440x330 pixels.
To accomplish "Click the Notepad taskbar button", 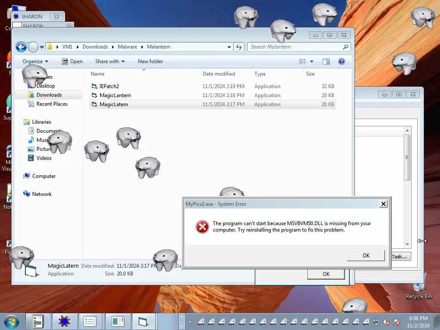I will pos(38,321).
